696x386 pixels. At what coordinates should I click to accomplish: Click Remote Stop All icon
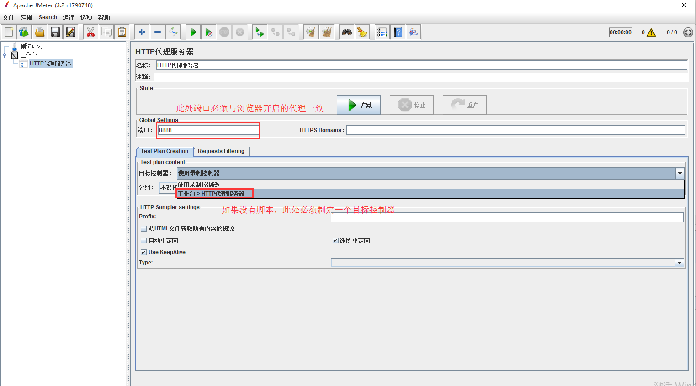[276, 32]
